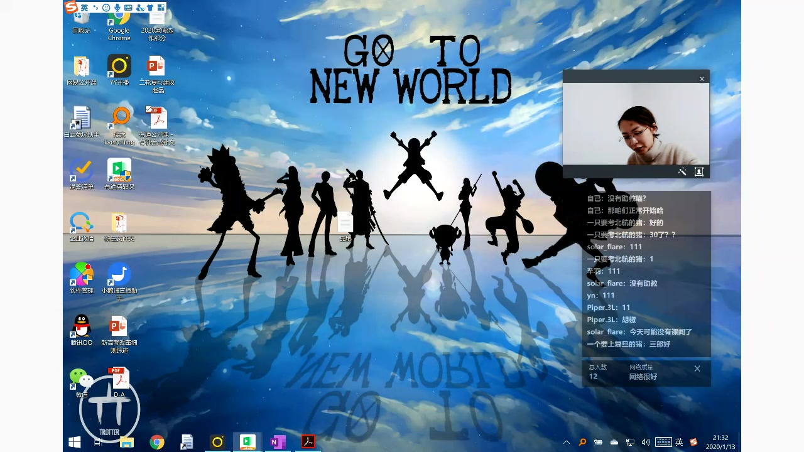Image resolution: width=804 pixels, height=452 pixels.
Task: Open the network status tray icon
Action: (630, 442)
